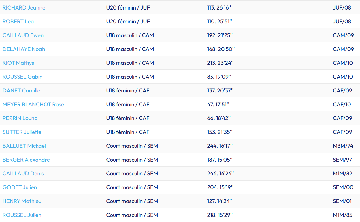Open the HENRY Mathieu athlete link

[x=22, y=201]
